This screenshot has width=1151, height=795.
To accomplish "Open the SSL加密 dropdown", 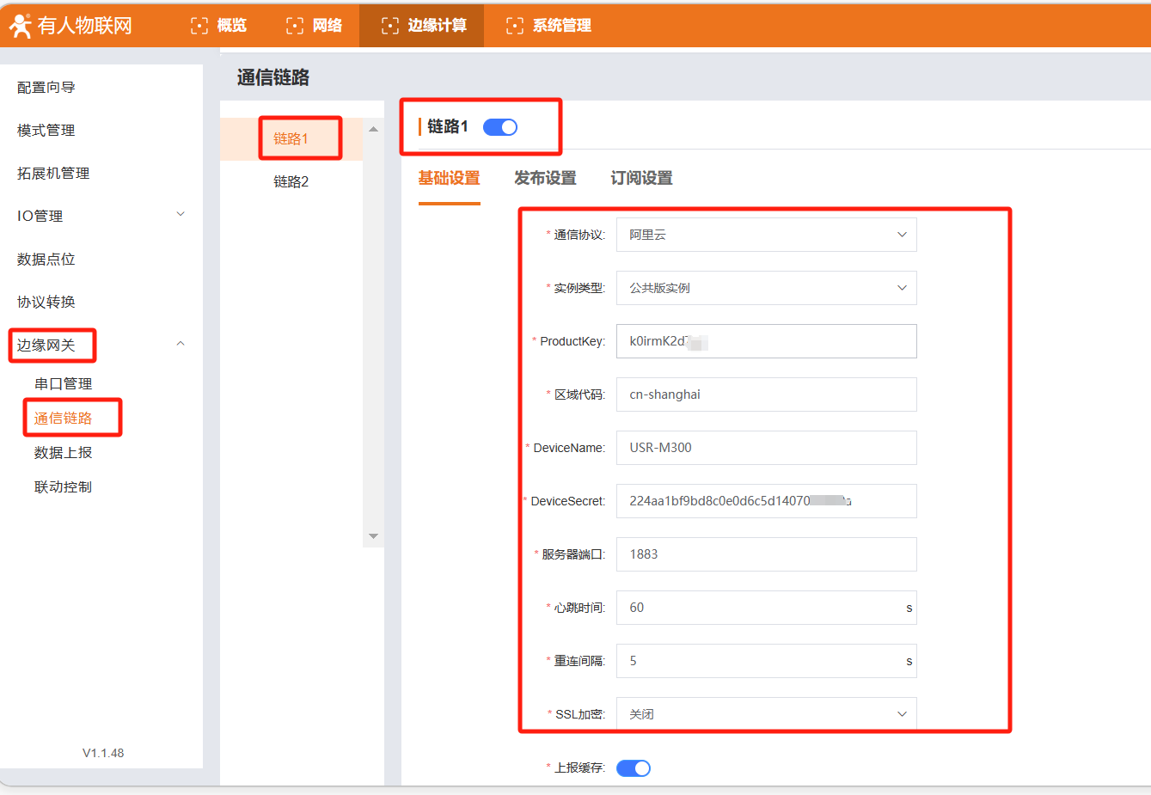I will coord(766,713).
